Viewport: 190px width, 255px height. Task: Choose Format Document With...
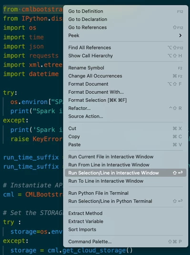pos(126,92)
